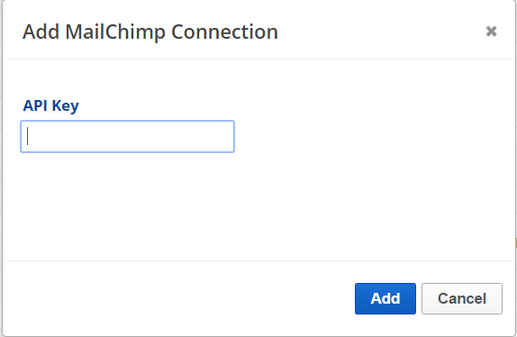Click the bold blue API Key text
The width and height of the screenshot is (517, 337).
tap(50, 105)
